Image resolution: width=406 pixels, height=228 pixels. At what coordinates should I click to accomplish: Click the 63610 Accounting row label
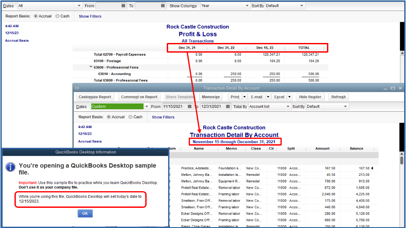coord(115,74)
